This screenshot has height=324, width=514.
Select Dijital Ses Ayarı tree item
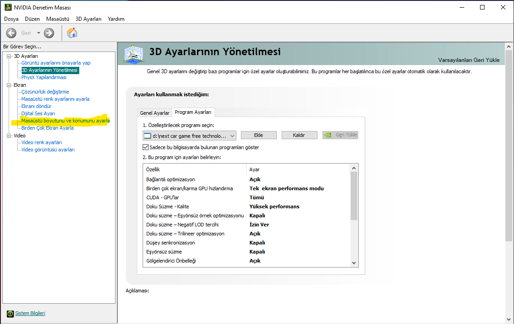pyautogui.click(x=38, y=113)
